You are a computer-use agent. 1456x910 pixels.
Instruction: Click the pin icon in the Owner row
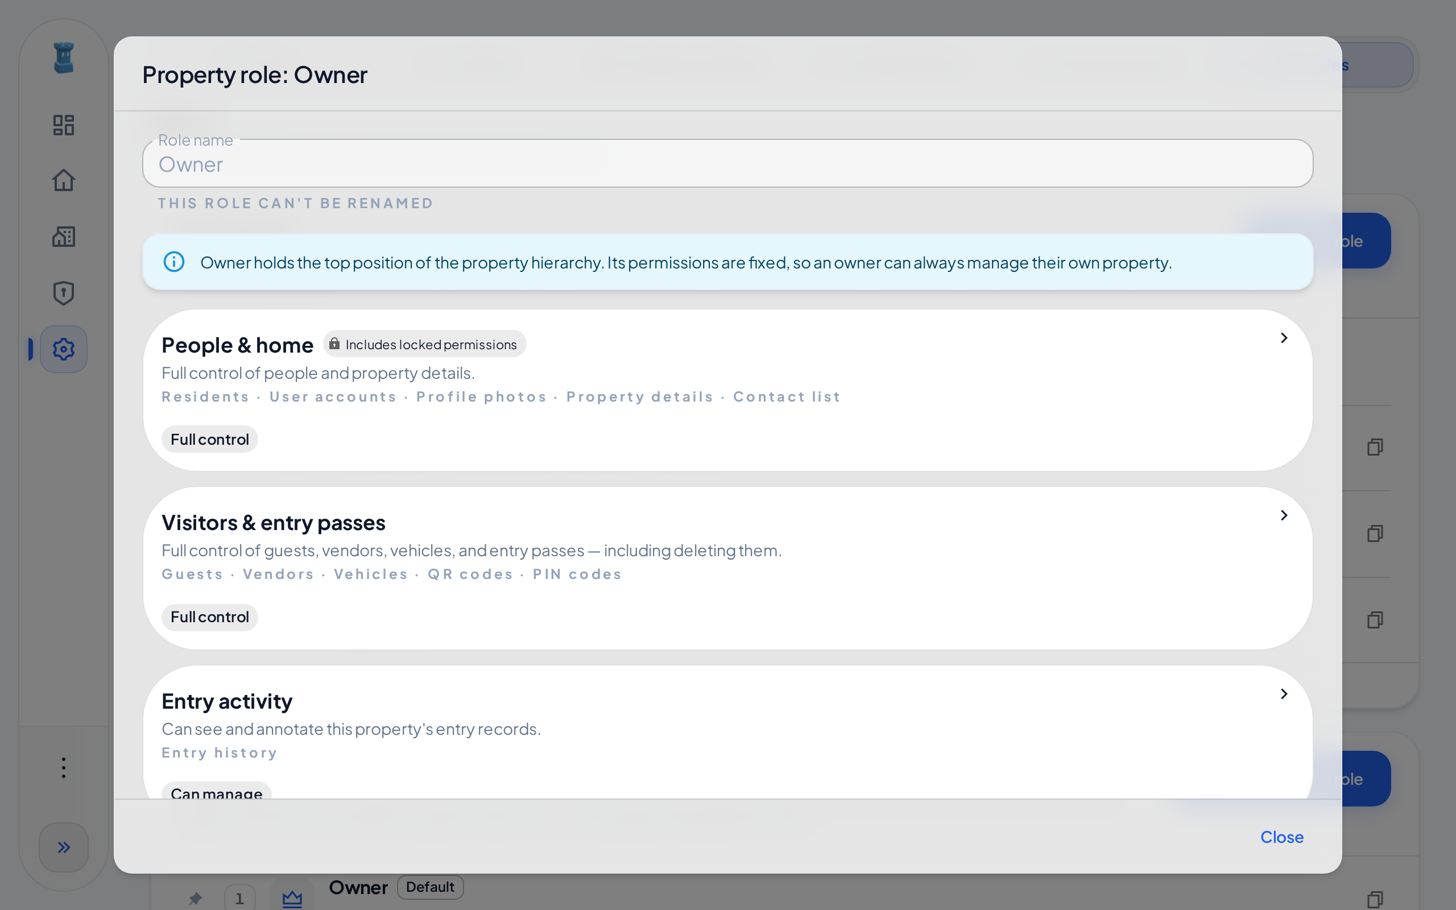(x=196, y=899)
